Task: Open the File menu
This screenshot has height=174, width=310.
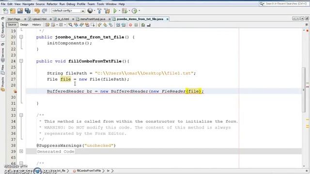Action: (x=3, y=4)
